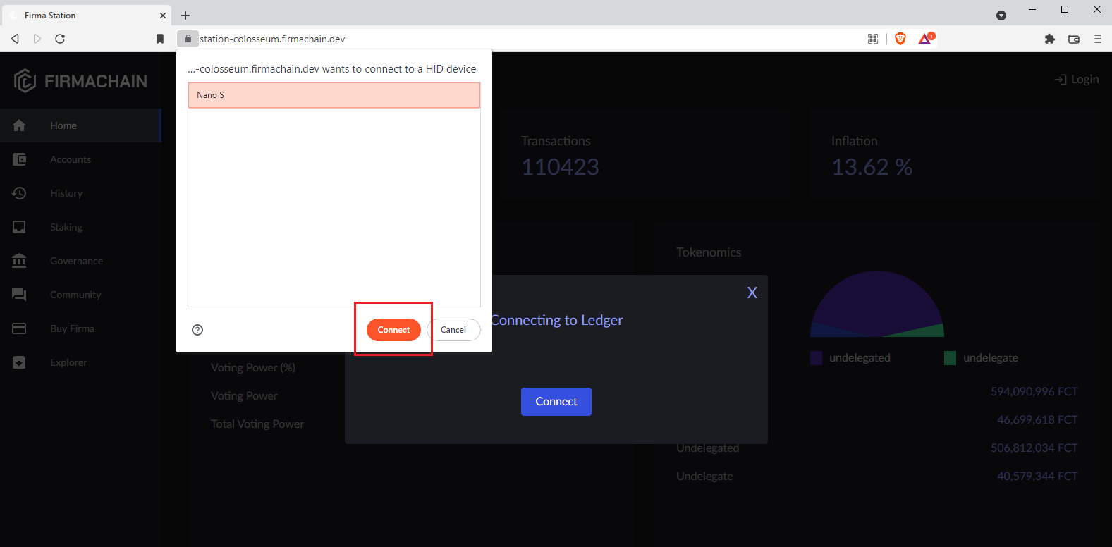Click the Home icon in the sidebar
Image resolution: width=1112 pixels, height=547 pixels.
(x=19, y=125)
